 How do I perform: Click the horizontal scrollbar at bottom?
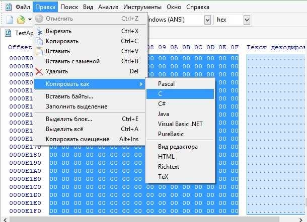coord(151,218)
